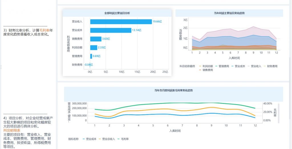Toggle 营业收入 legend in the area trend chart
The height and width of the screenshot is (149, 292).
pos(254,66)
